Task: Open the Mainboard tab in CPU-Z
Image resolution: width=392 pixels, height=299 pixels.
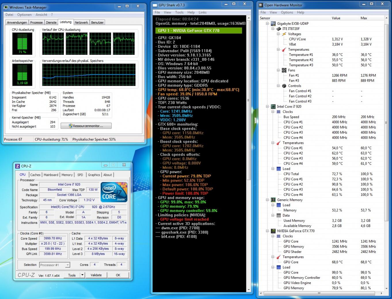Action: tap(51, 175)
